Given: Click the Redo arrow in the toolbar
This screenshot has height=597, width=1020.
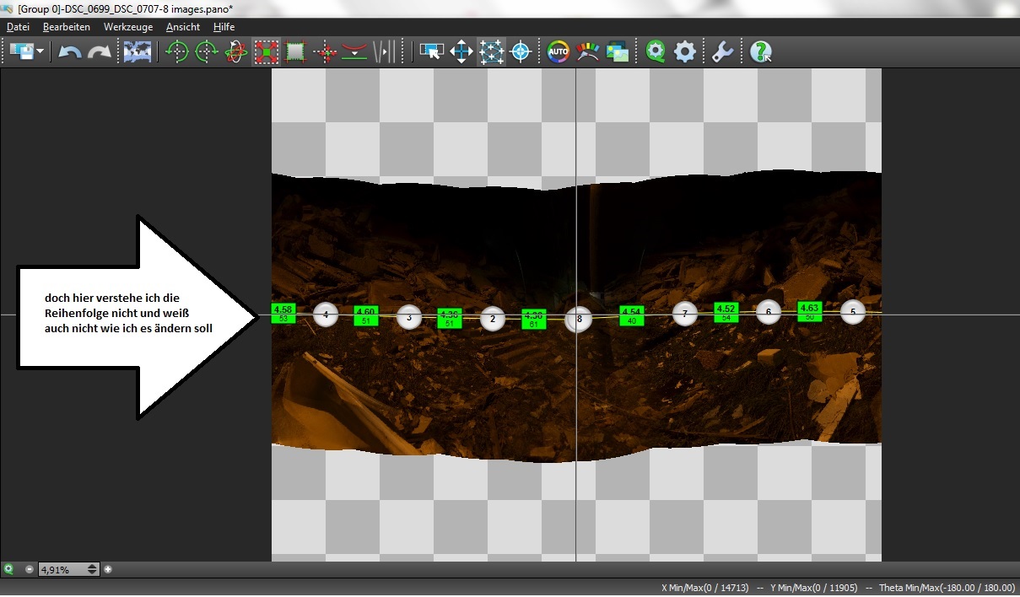Looking at the screenshot, I should 100,52.
